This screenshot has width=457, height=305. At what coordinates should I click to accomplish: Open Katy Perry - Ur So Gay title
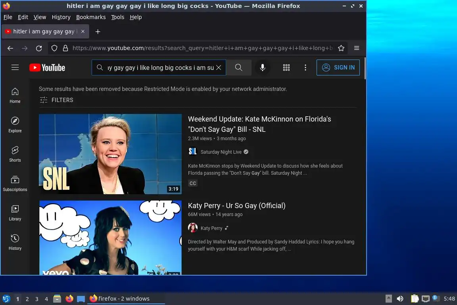237,205
